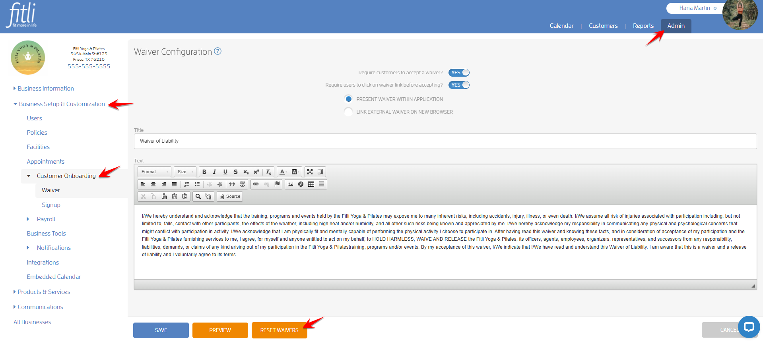Open the Calendar tab
Image resolution: width=763 pixels, height=344 pixels.
(x=561, y=26)
